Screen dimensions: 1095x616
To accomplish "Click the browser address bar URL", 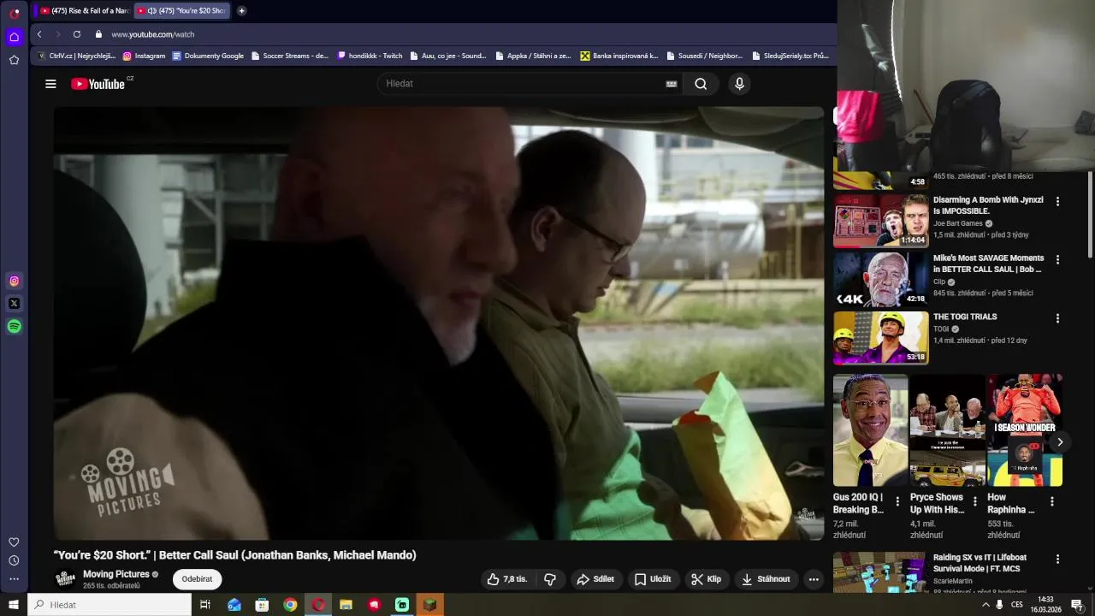I will pos(152,34).
